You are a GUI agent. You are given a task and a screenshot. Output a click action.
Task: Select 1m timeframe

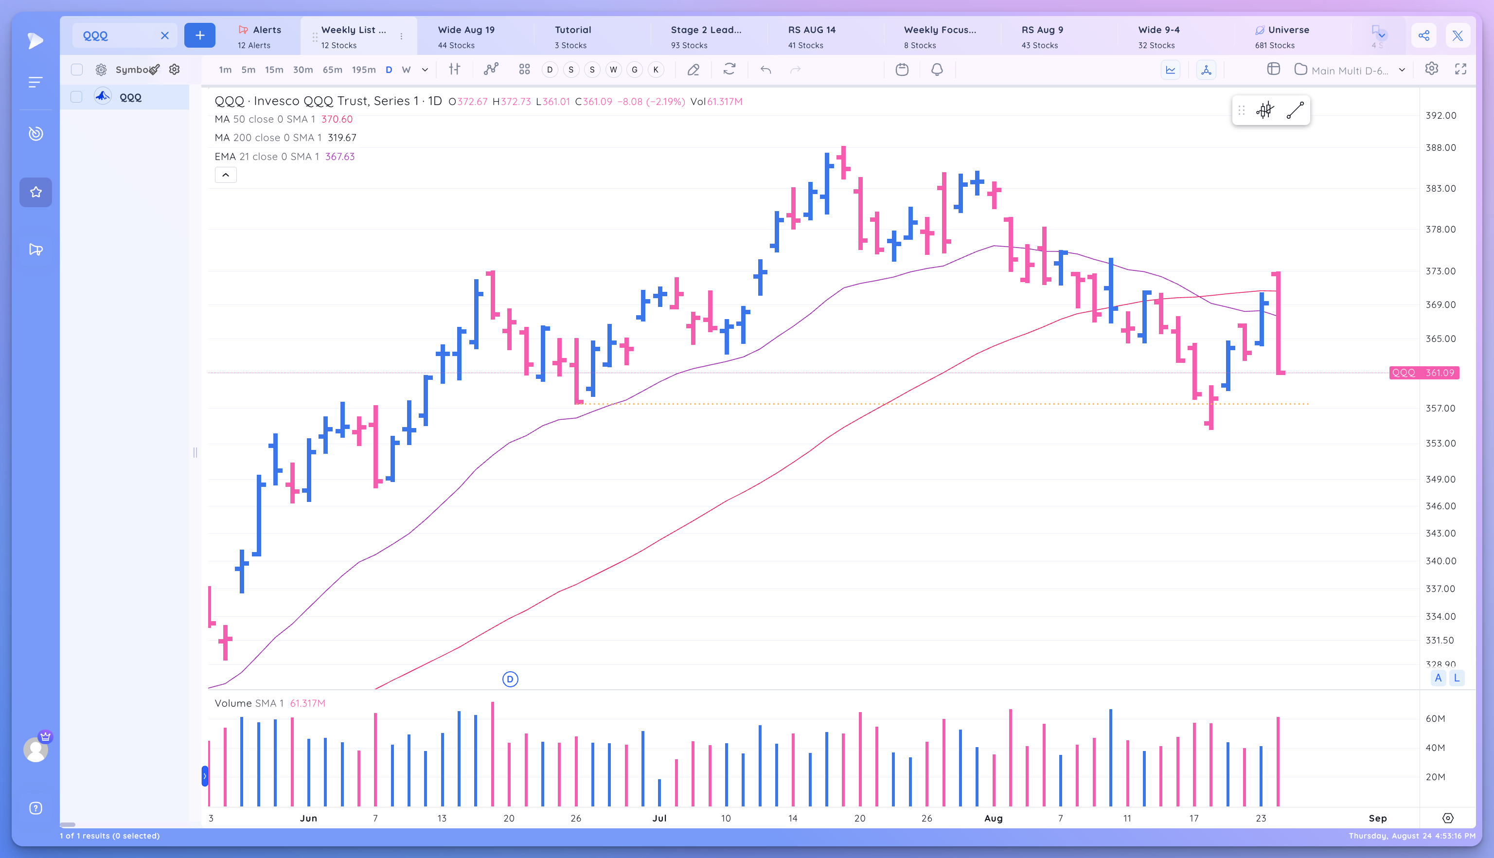tap(225, 70)
